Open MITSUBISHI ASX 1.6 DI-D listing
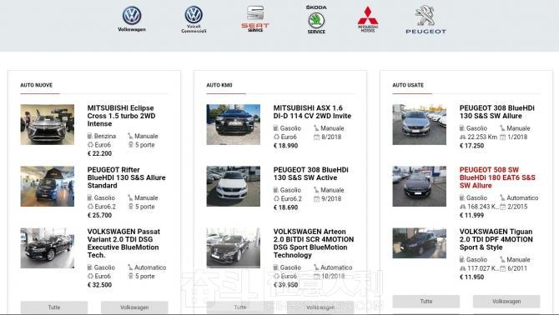559x315 pixels. tap(312, 112)
